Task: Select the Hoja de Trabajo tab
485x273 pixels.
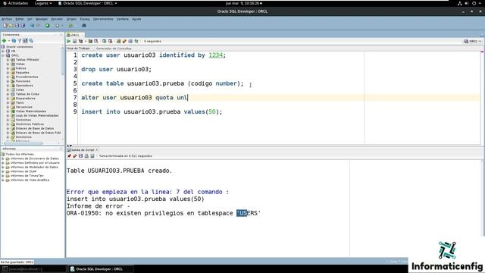Action: click(x=78, y=49)
